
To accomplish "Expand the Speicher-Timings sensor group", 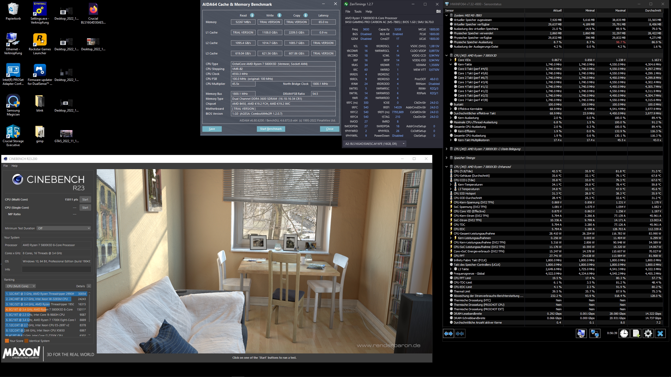I will pyautogui.click(x=446, y=158).
